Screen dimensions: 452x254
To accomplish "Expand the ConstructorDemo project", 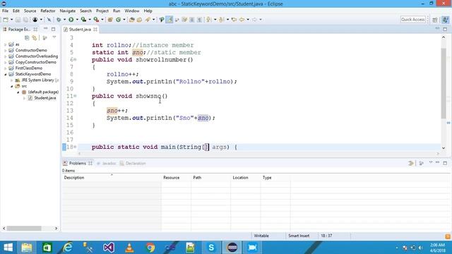I will (5, 50).
